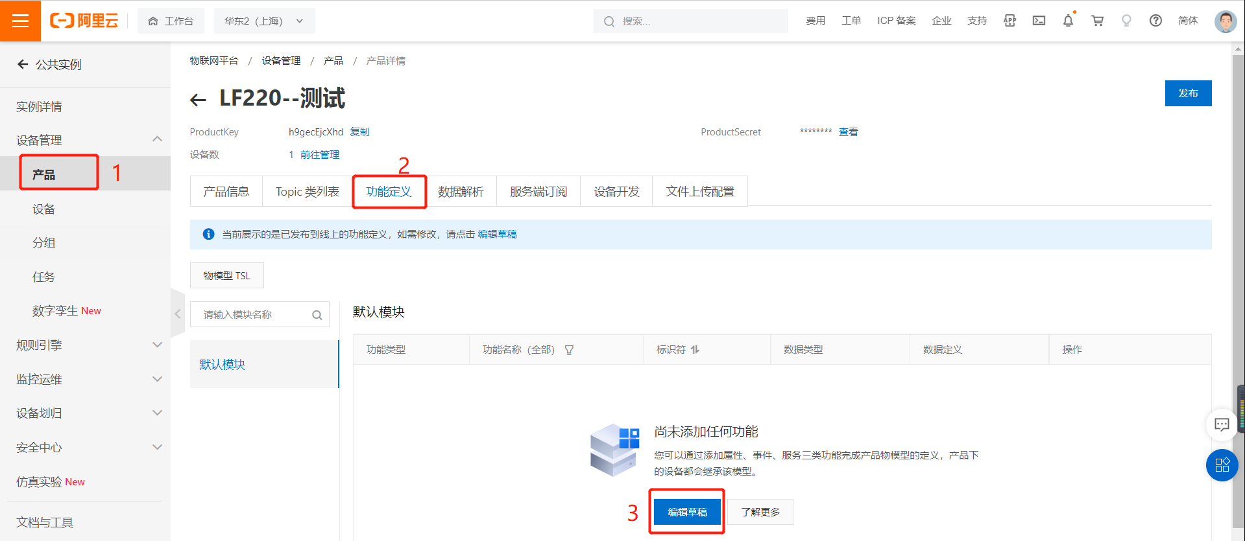Switch to the 数据解析 tab
This screenshot has width=1245, height=541.
point(461,192)
